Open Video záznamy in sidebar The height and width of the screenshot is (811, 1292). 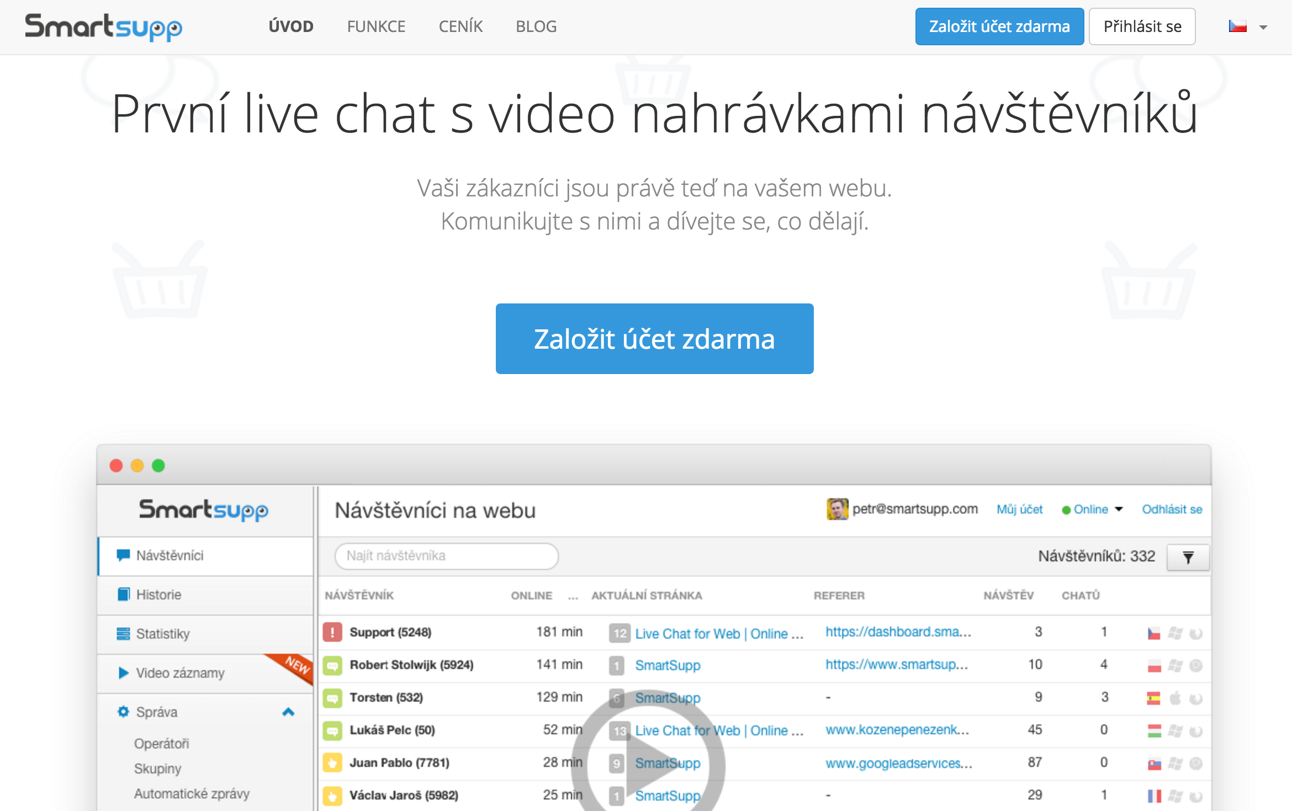tap(205, 673)
